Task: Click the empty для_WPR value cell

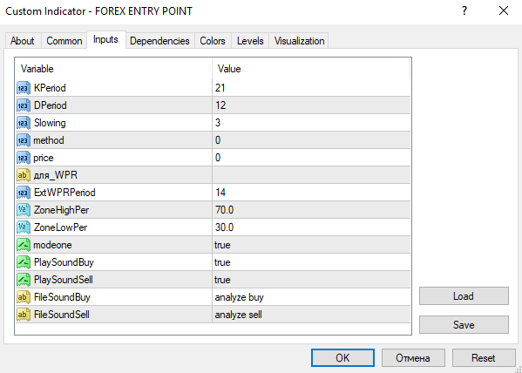Action: pos(311,175)
